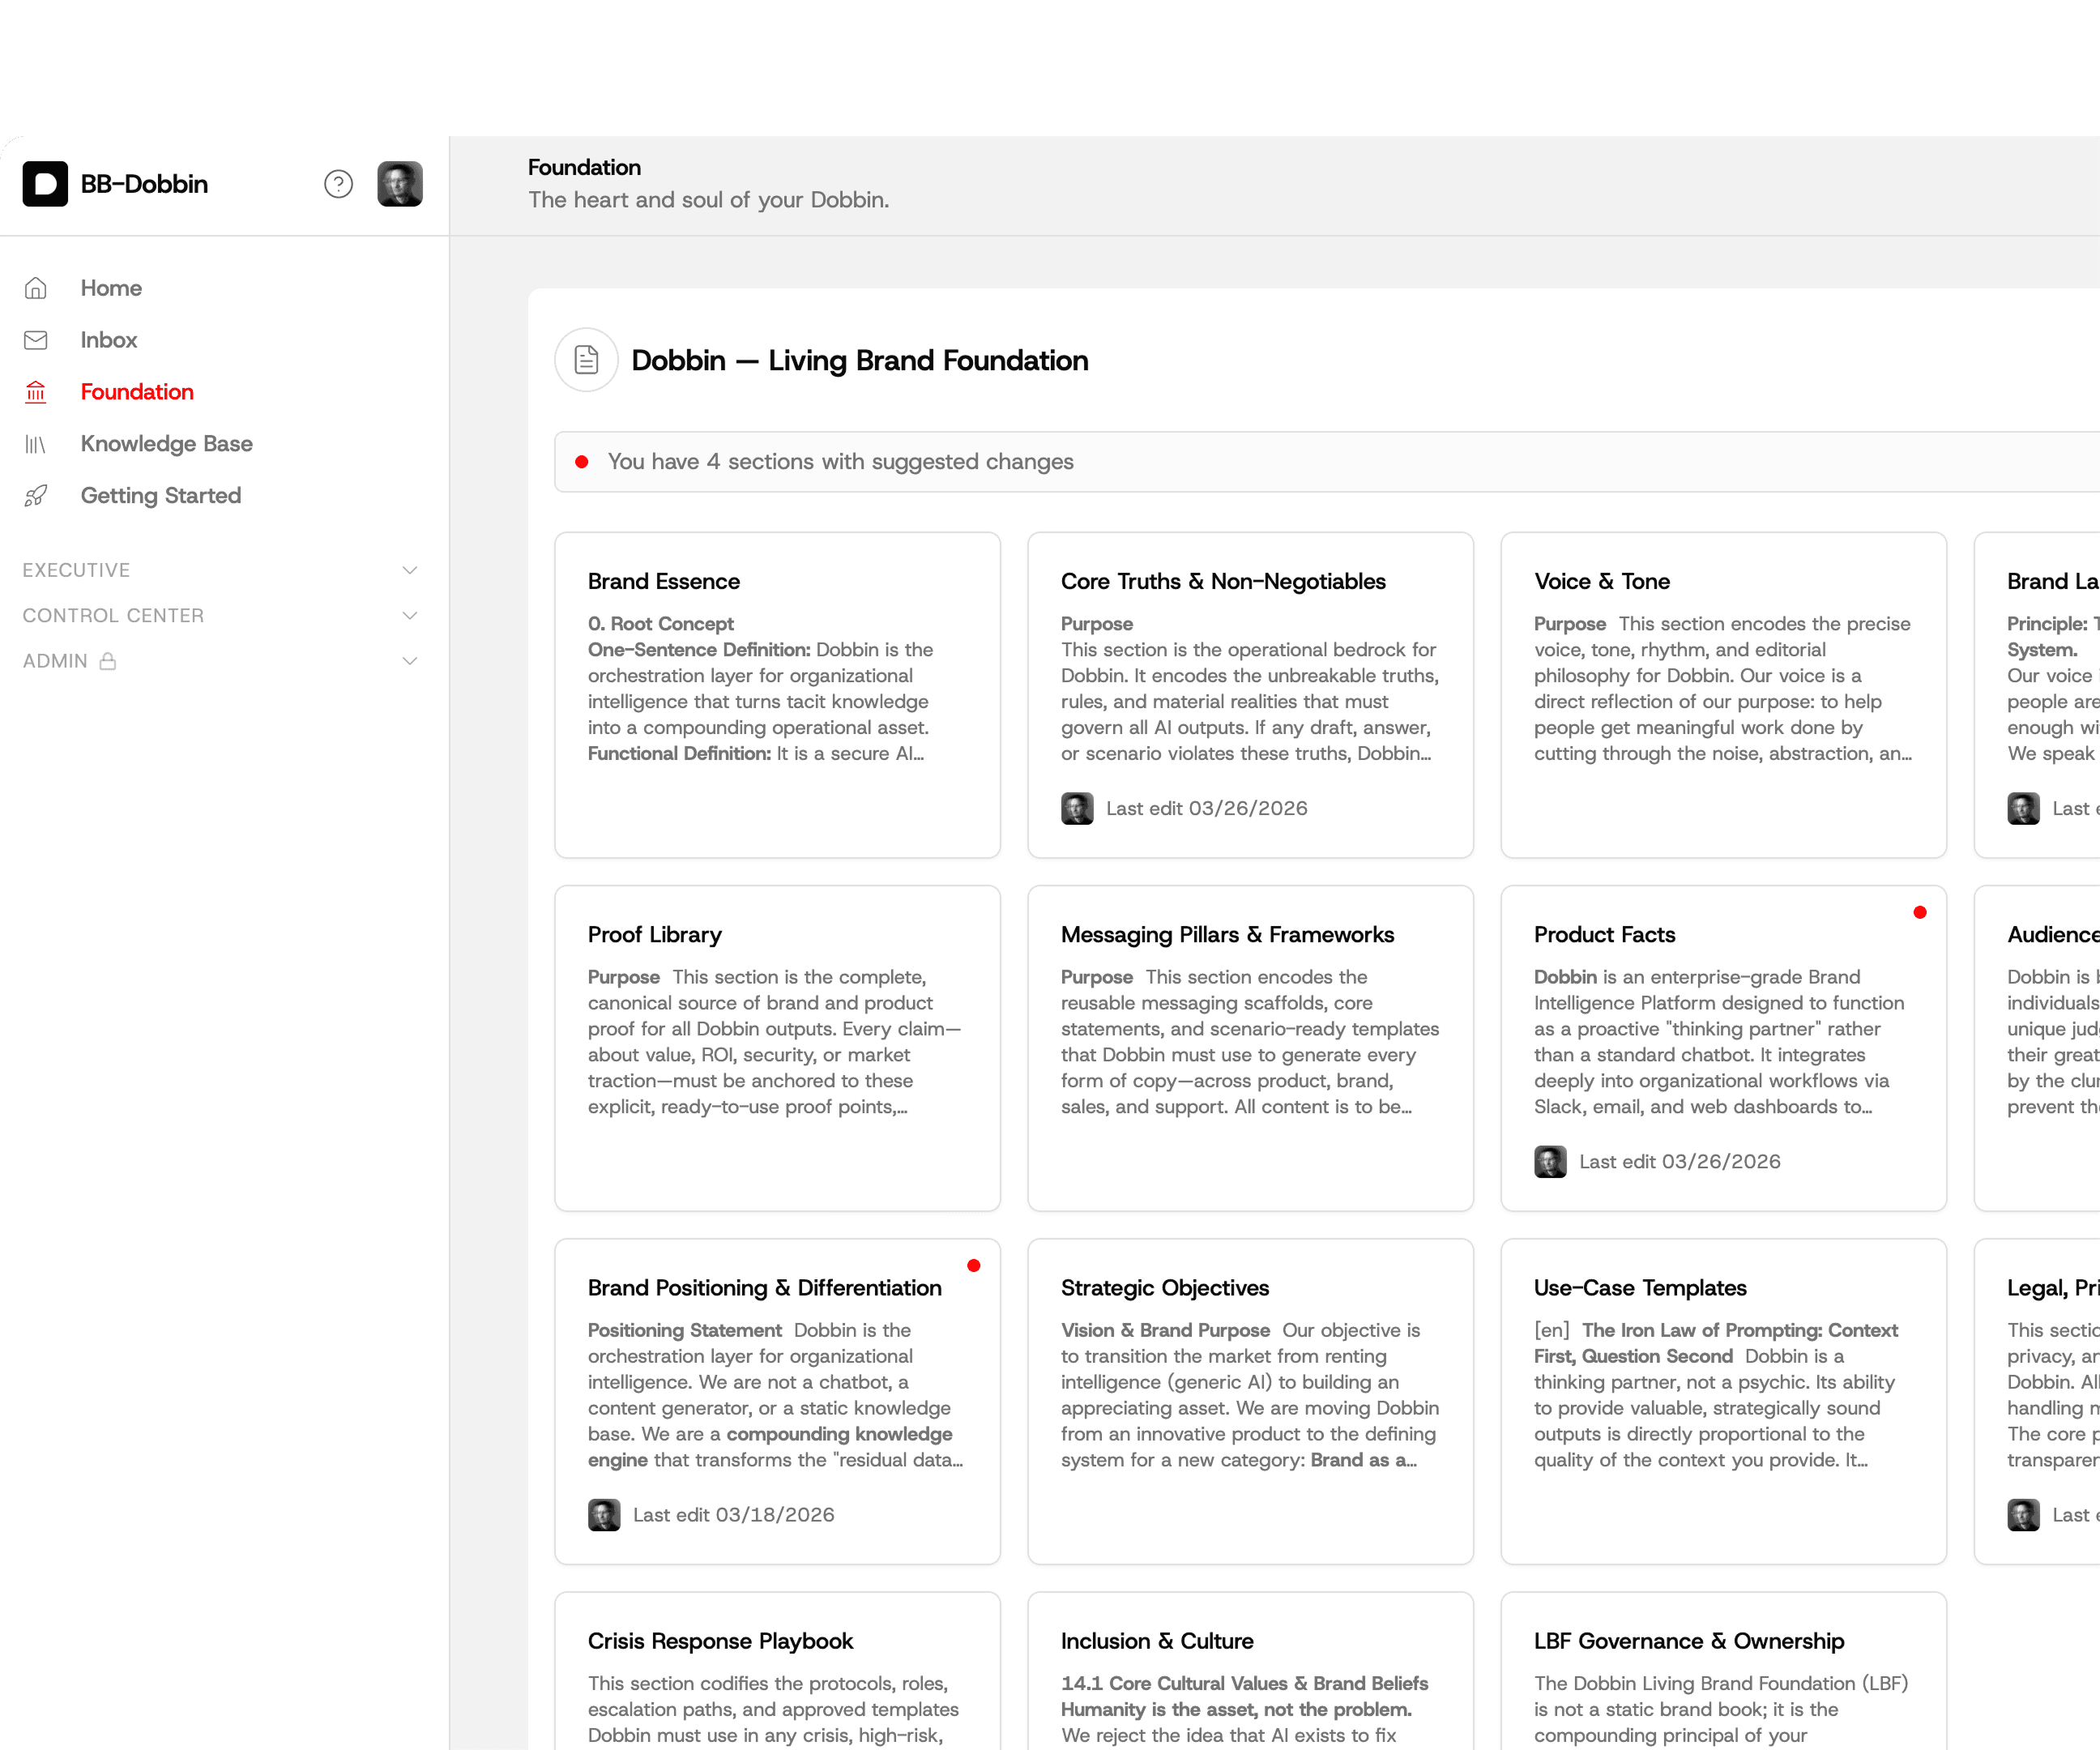Click red suggestion dot on Product Facts card
The width and height of the screenshot is (2100, 1750).
click(1919, 912)
